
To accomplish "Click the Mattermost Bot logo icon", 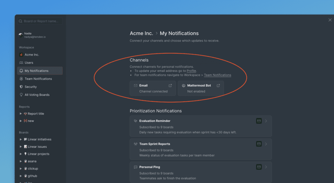I will coord(184,85).
